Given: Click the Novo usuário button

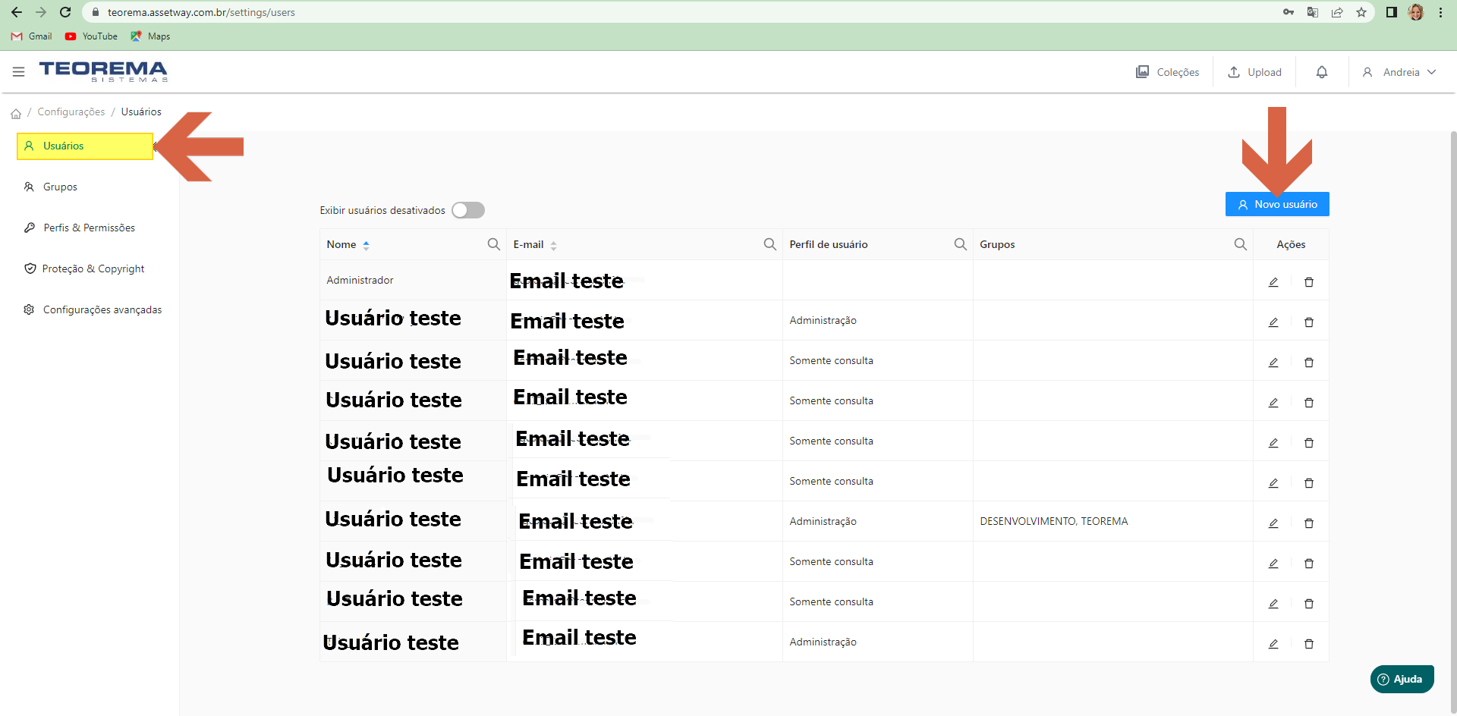Looking at the screenshot, I should (1277, 204).
